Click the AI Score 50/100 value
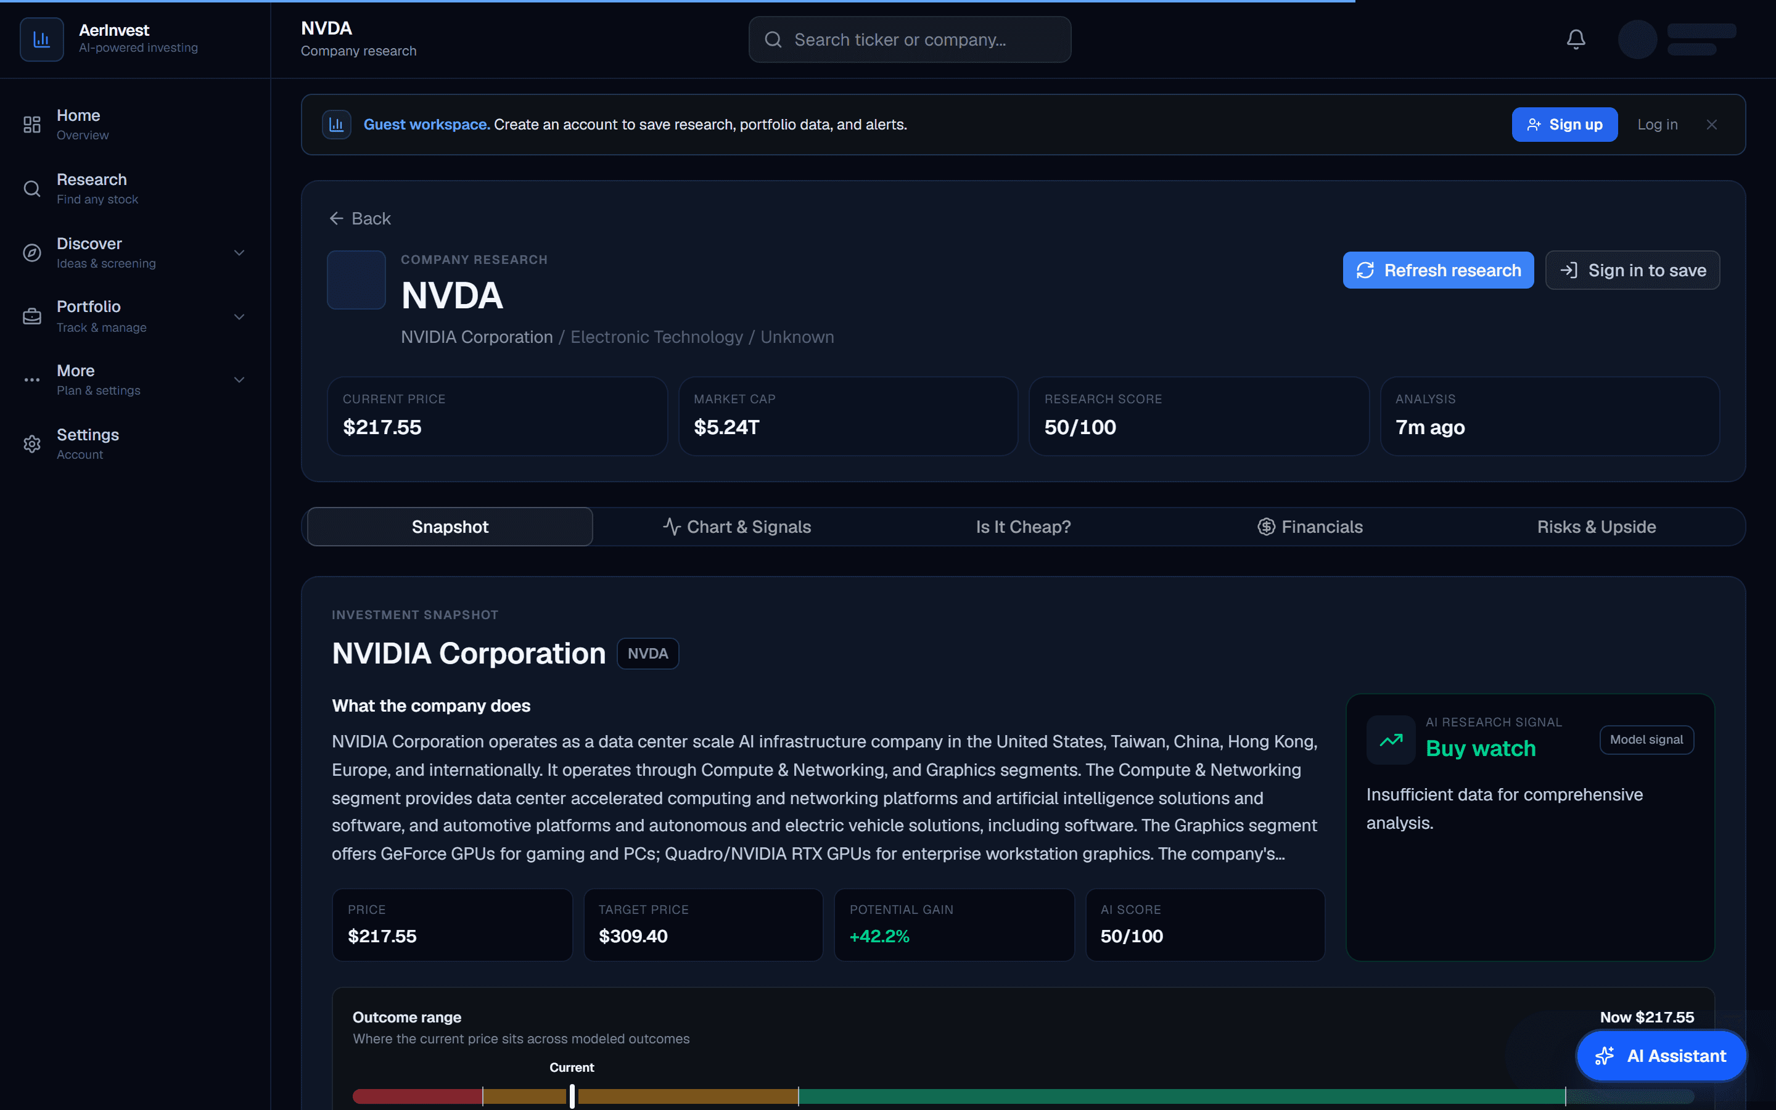Viewport: 1776px width, 1110px height. click(1132, 936)
